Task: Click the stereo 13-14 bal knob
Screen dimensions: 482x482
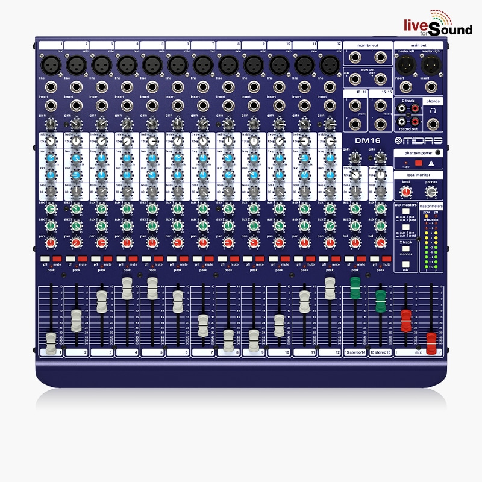Action: coord(355,243)
